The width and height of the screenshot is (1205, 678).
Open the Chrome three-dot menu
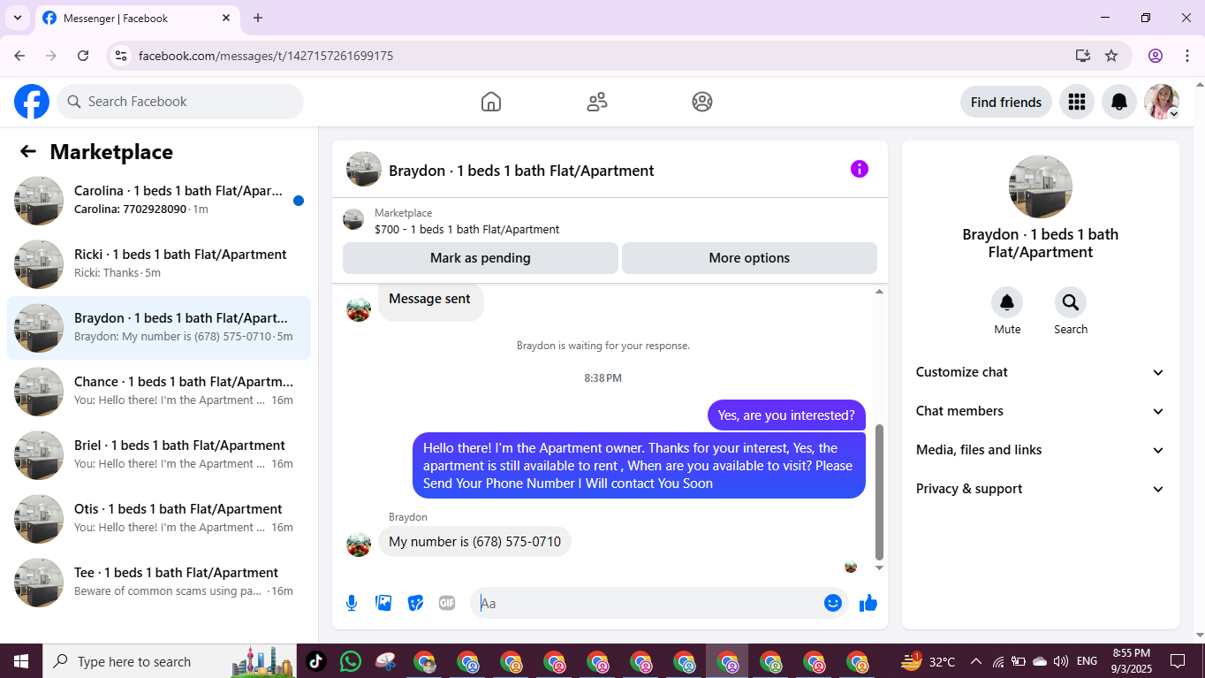coord(1186,56)
